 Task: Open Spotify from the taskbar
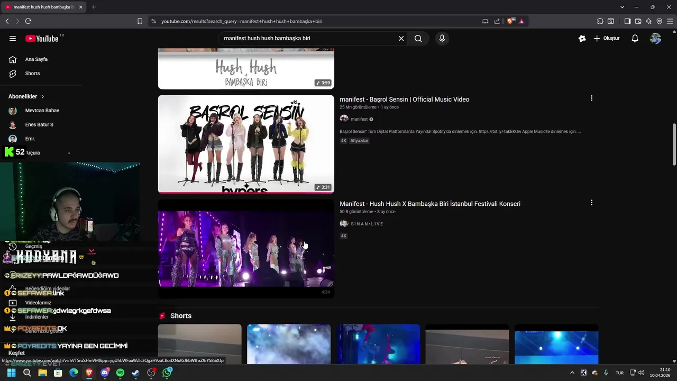pyautogui.click(x=120, y=373)
